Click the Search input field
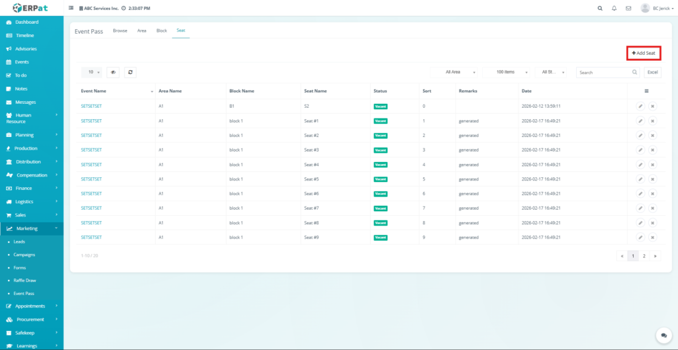The height and width of the screenshot is (350, 678). click(606, 72)
